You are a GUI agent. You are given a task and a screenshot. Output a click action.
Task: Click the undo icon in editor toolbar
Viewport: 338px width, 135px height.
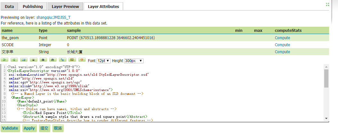(4, 60)
